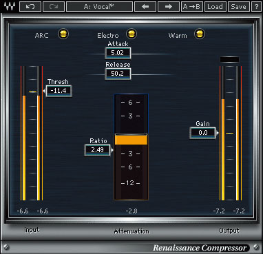Click the Thresh label
263x254 pixels.
58,82
